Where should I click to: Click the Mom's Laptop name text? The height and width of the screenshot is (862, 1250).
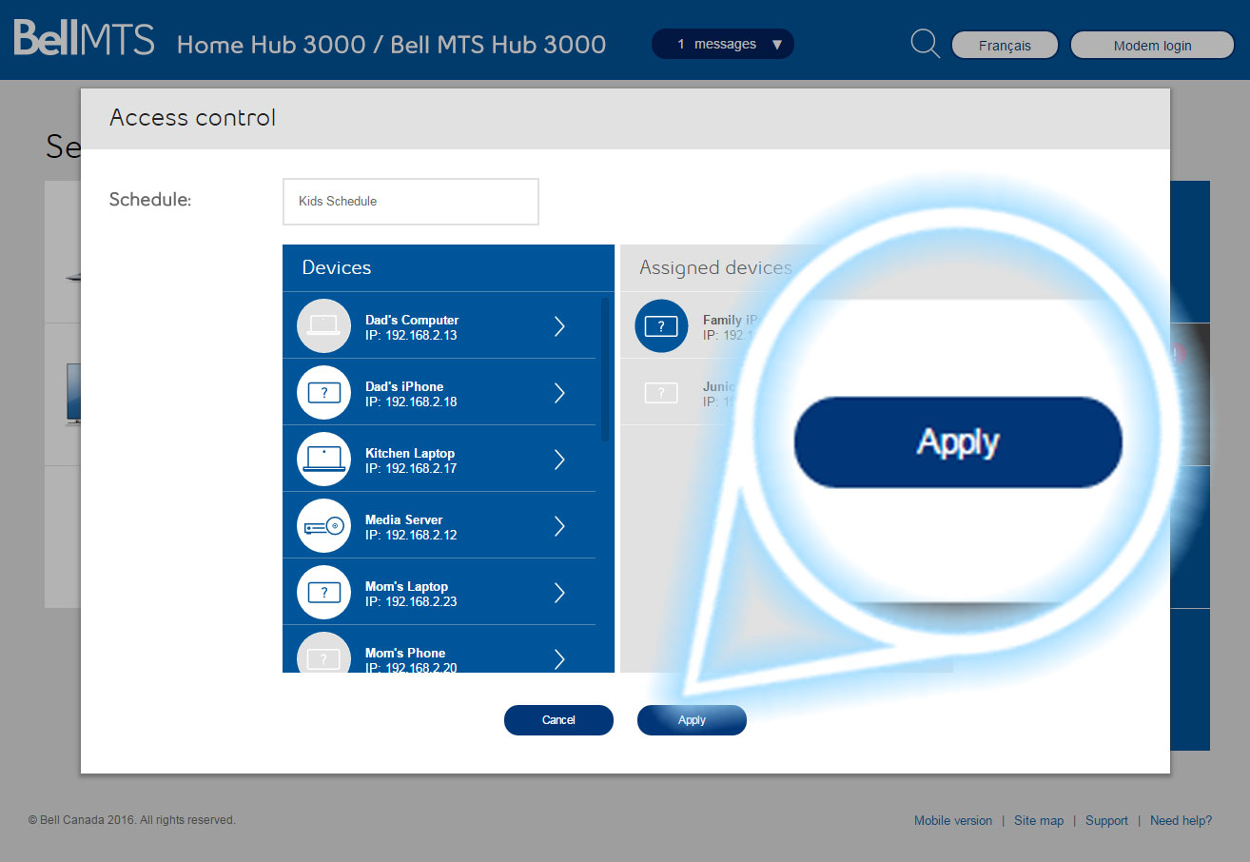click(406, 586)
